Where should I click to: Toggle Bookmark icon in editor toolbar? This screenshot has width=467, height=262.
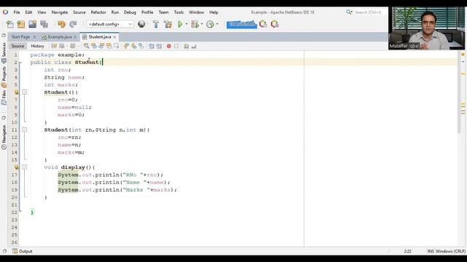click(141, 46)
